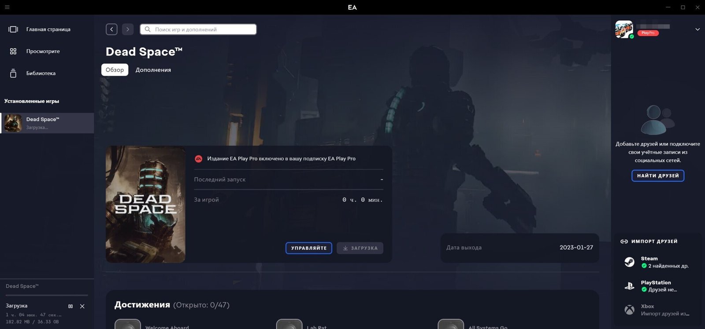Screen dimensions: 705x329
Task: Focus the game search field
Action: (x=198, y=29)
